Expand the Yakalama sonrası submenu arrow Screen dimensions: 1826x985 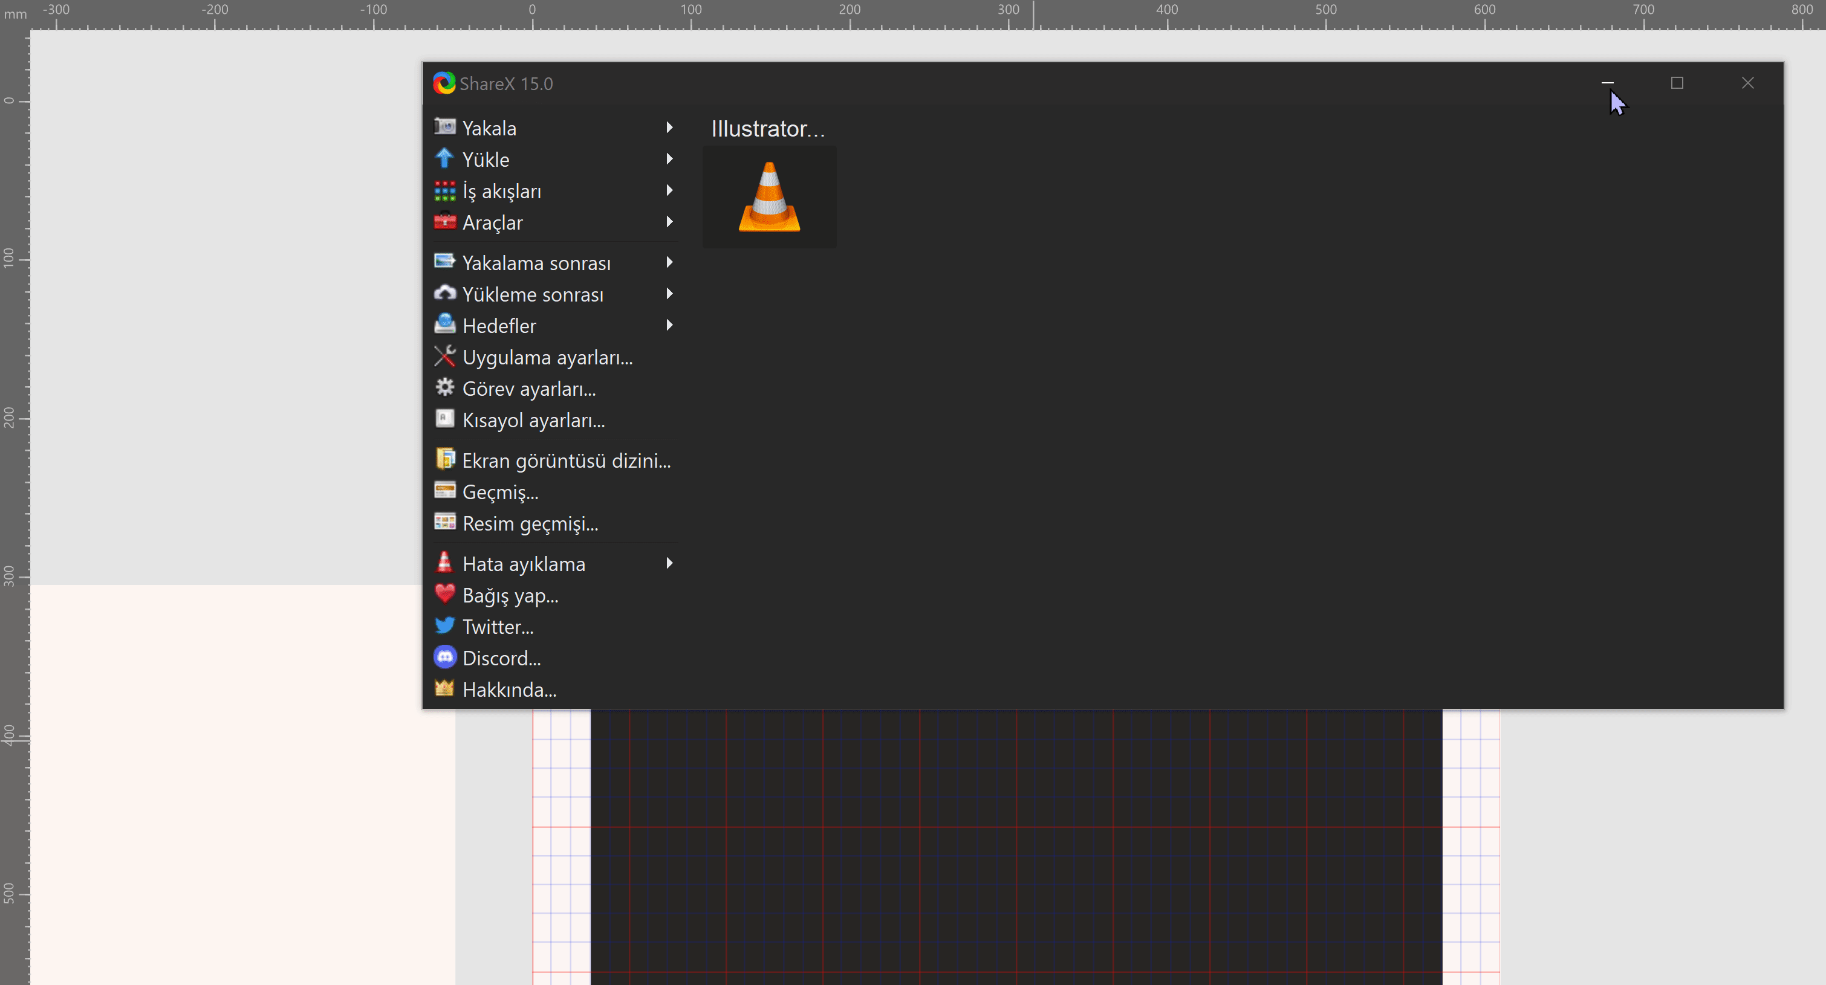coord(669,262)
